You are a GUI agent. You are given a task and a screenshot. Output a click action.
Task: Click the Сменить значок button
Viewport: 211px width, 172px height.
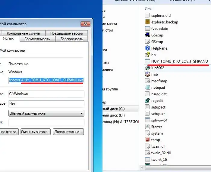coord(36,132)
